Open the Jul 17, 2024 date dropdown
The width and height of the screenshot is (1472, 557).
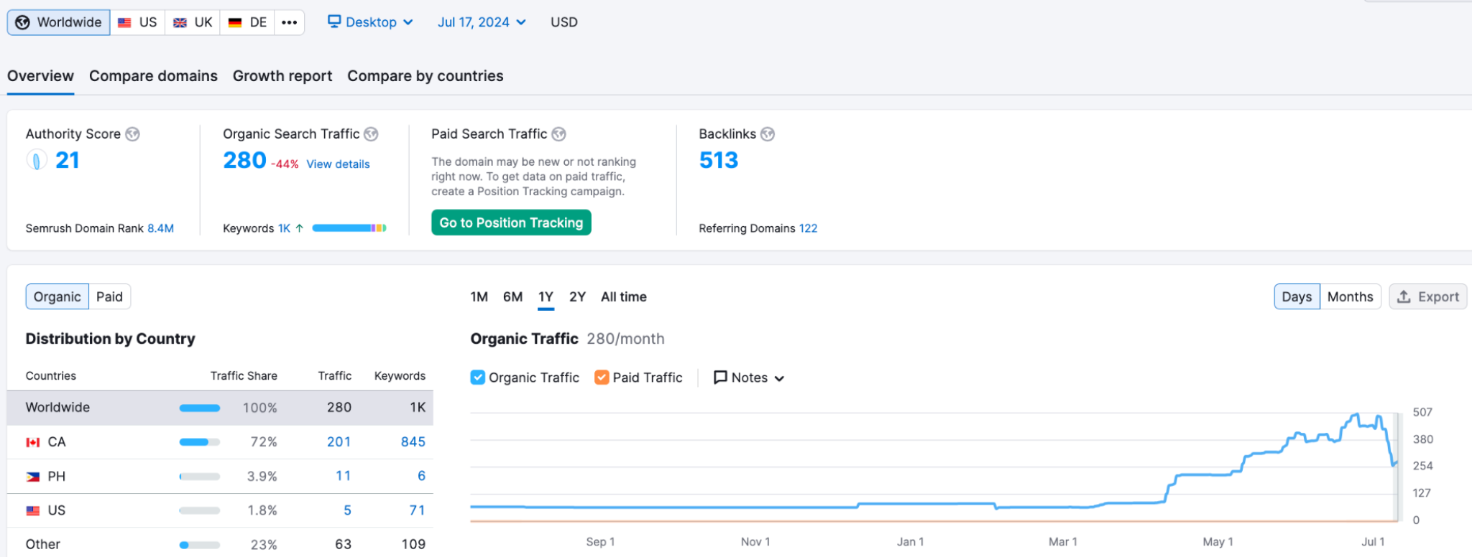click(482, 22)
